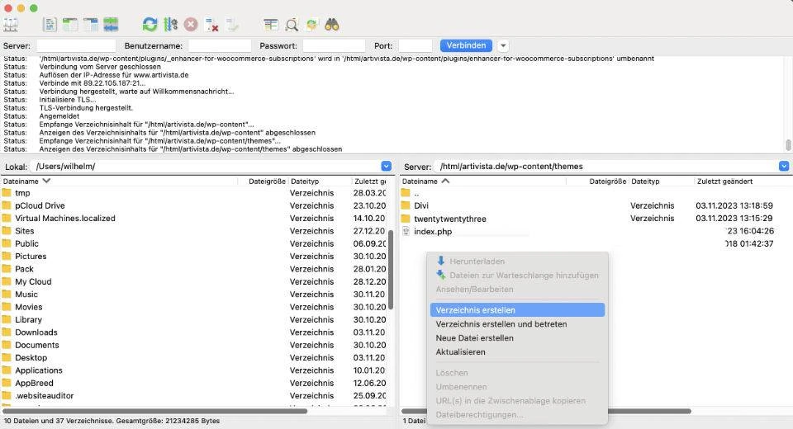Open the Site Manager icon
The image size is (793, 429).
coord(11,24)
